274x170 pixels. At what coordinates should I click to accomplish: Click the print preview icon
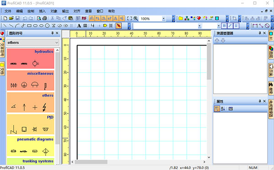tap(39, 18)
